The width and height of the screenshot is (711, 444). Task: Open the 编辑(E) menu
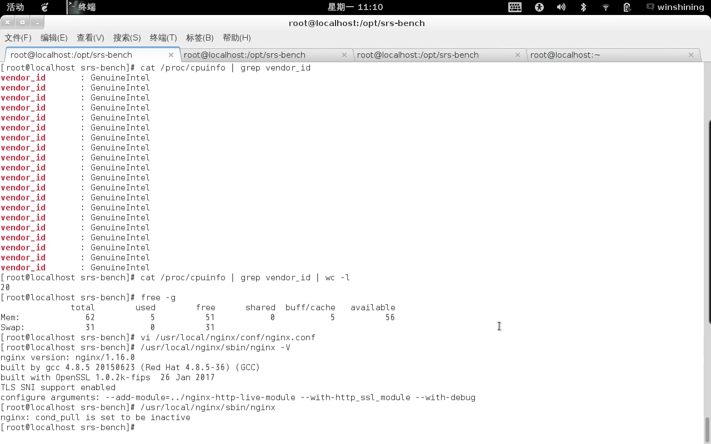coord(53,38)
